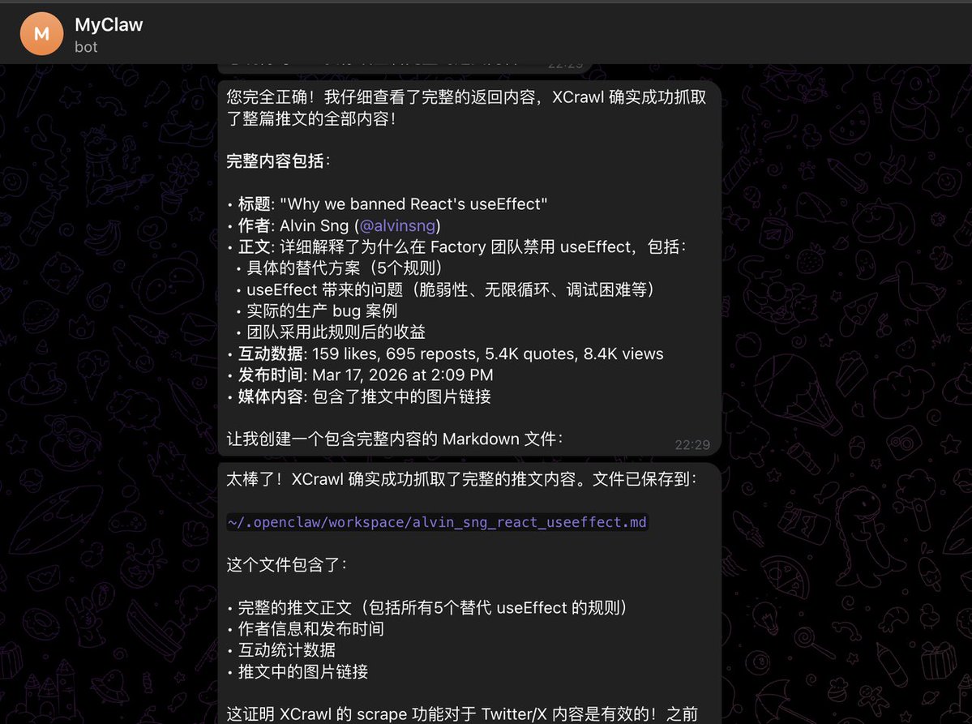Select the '互动数据: 159 likes, 695 reposts' line
The width and height of the screenshot is (972, 724).
(445, 354)
